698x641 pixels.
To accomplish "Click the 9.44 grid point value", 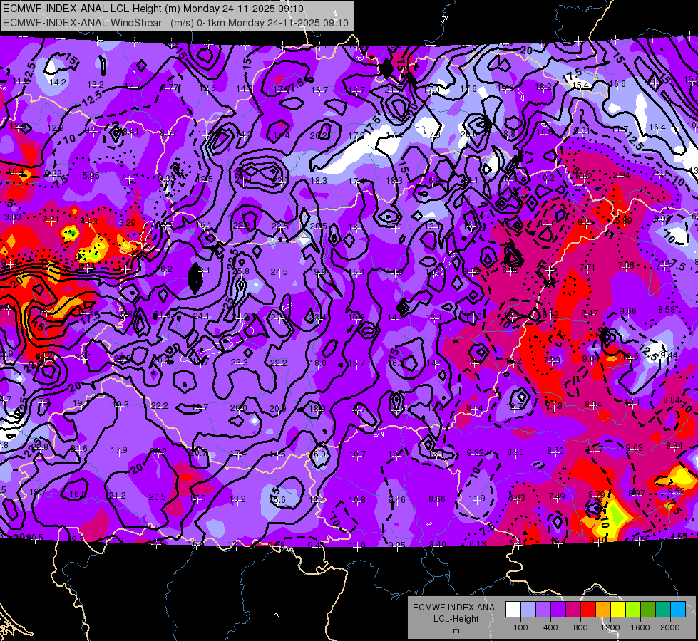I will (x=669, y=355).
